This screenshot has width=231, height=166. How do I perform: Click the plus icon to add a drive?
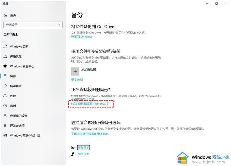click(x=75, y=72)
